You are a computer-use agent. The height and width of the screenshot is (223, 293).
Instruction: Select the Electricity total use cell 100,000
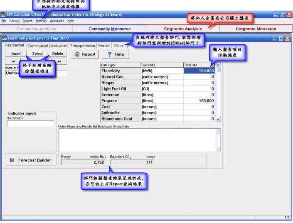199,71
